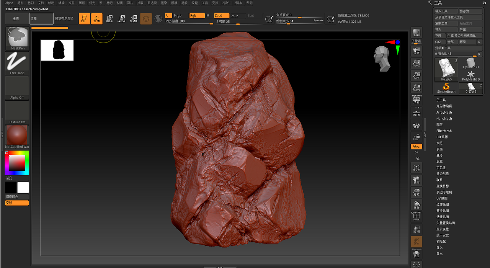Pick a color in the color picker square
The height and width of the screenshot is (268, 490).
17,163
